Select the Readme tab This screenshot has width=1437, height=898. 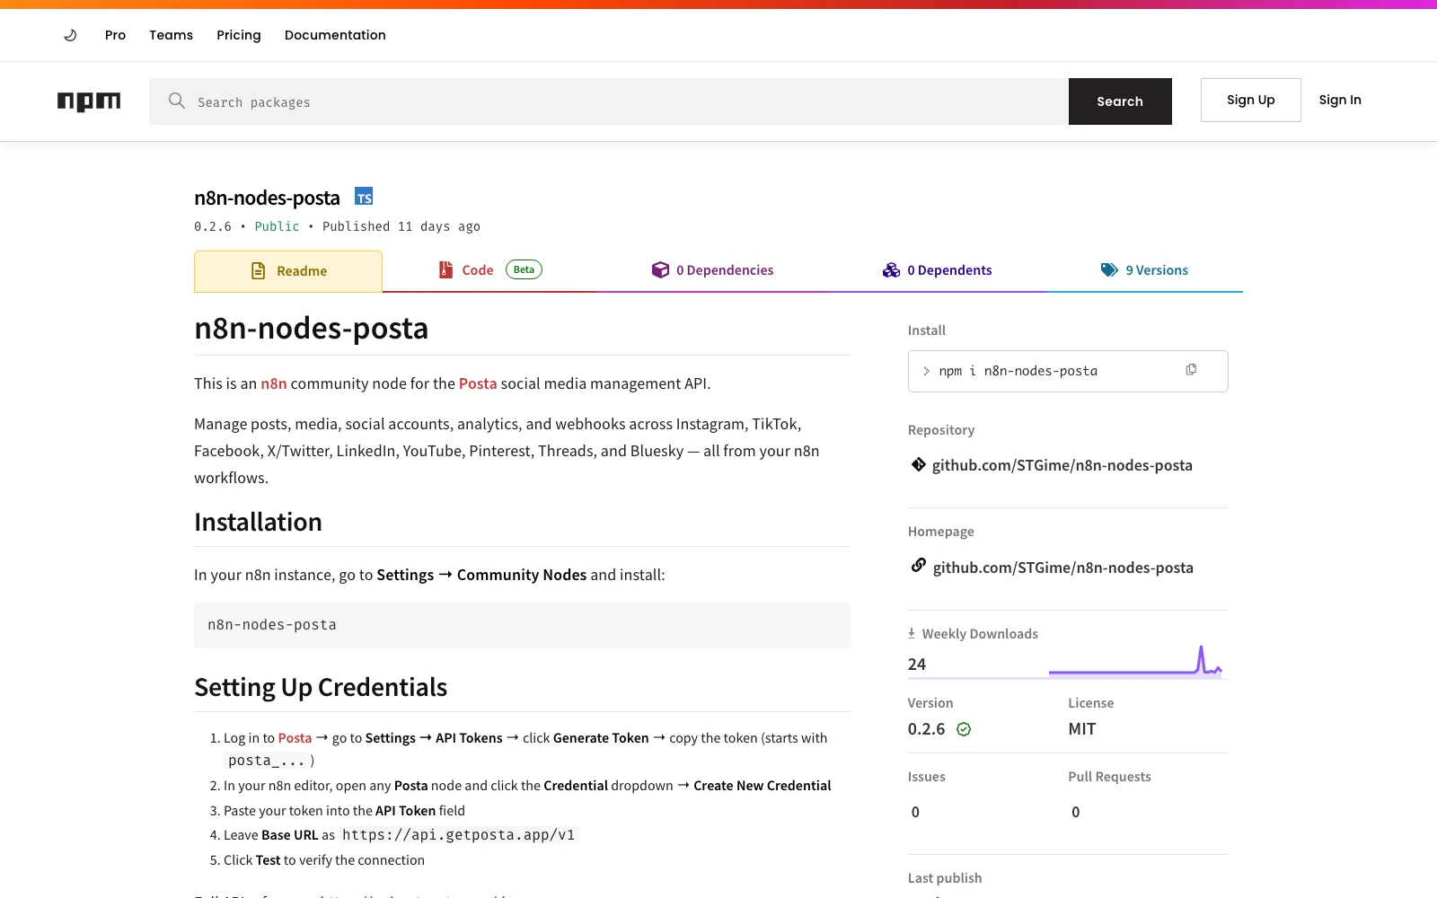point(288,271)
